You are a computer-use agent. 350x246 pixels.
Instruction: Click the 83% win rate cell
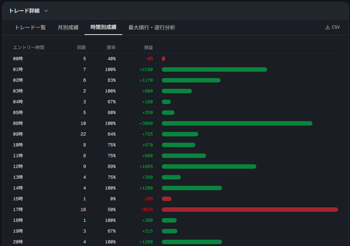112,80
